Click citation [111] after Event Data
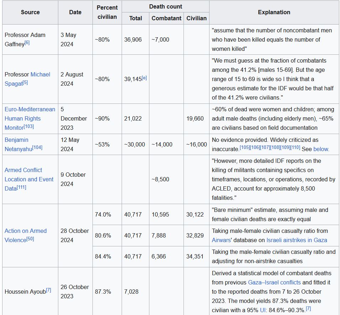340x315 pixels. pyautogui.click(x=21, y=187)
